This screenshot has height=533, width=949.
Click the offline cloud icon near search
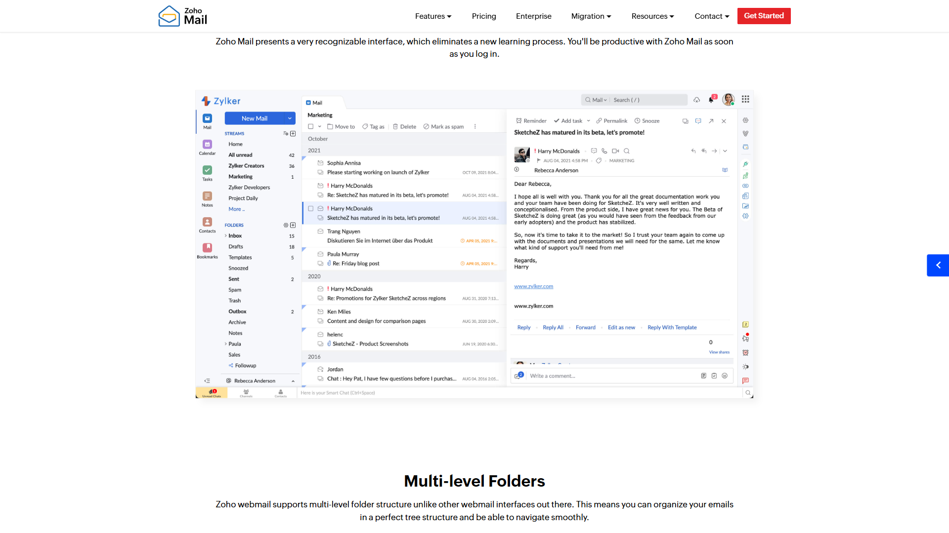coord(696,100)
